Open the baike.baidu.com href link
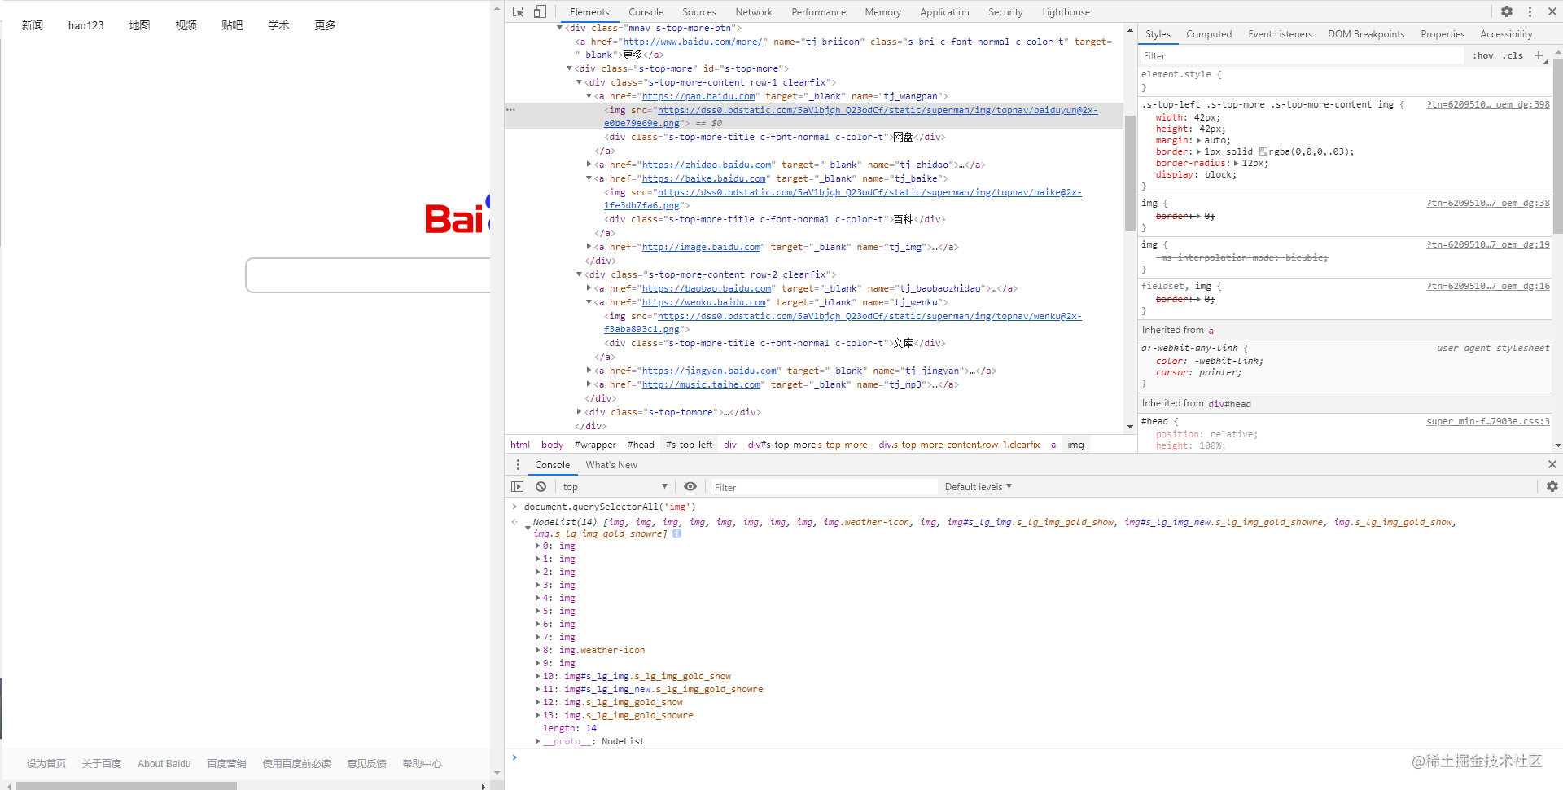 click(704, 178)
